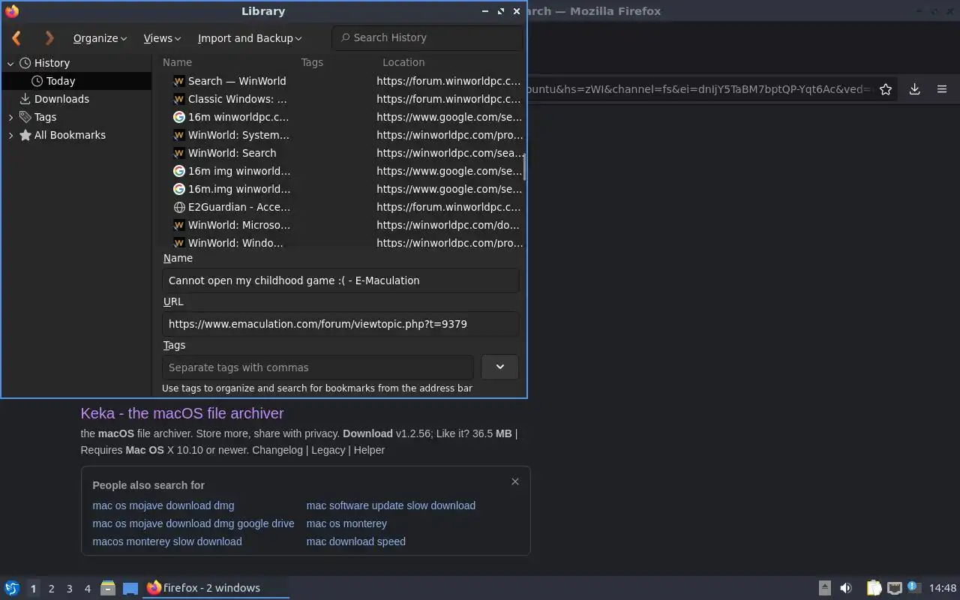Select the 'E2Guardian - Acce...' history entry

click(x=337, y=207)
